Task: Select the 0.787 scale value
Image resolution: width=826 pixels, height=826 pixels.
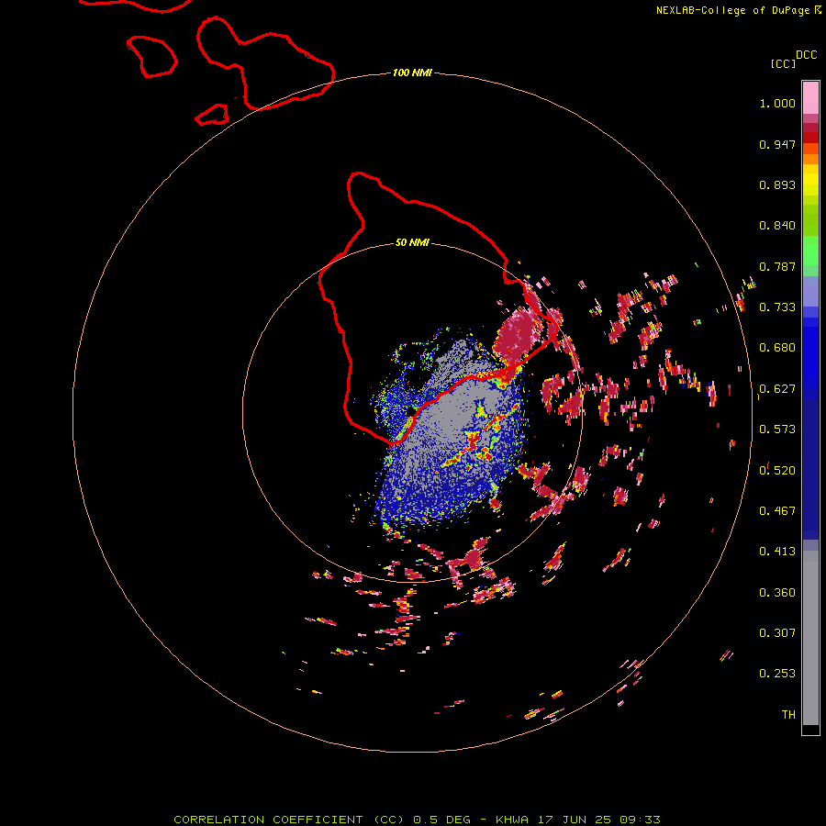Action: (777, 266)
